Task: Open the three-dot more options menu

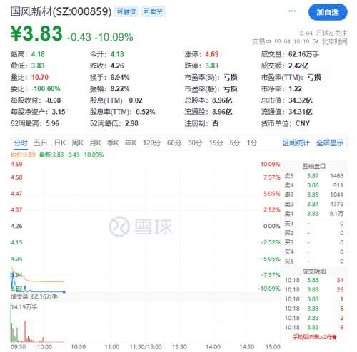Action: [x=292, y=11]
